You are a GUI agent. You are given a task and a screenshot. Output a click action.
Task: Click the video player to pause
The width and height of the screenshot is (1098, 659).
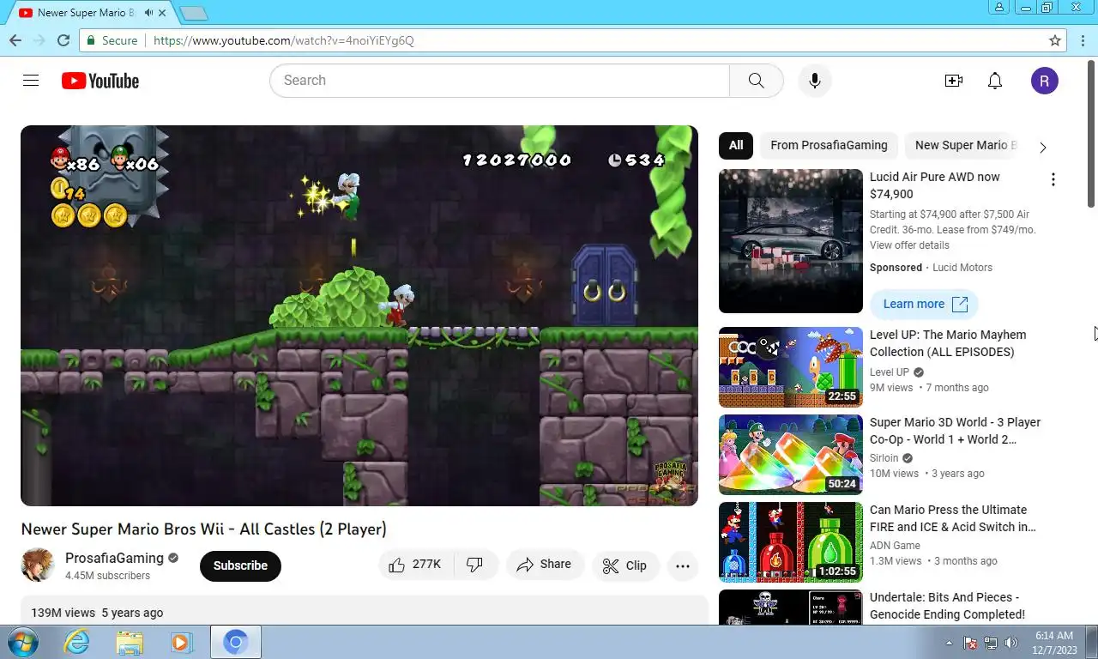coord(359,316)
